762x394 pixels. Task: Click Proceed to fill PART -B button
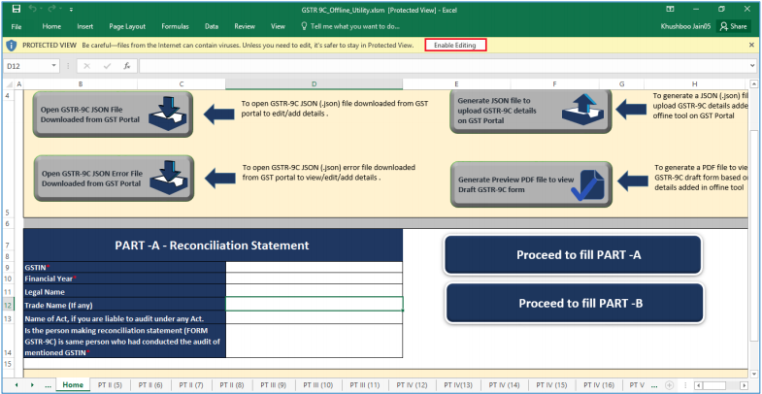click(x=575, y=303)
